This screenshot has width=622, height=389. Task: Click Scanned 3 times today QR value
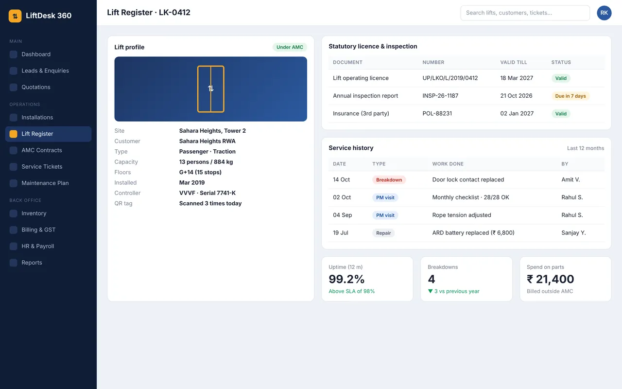[x=210, y=204]
